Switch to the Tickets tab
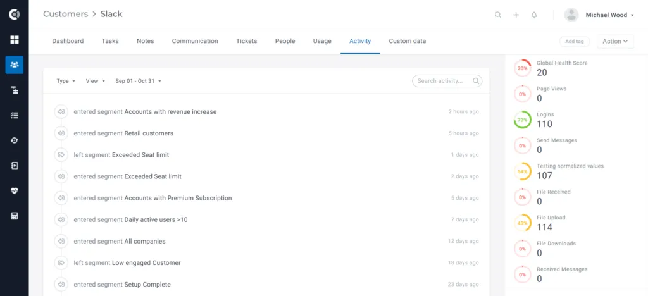Viewport: 648px width, 296px height. (247, 41)
